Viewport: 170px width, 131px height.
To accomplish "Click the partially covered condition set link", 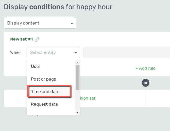I will (x=88, y=98).
